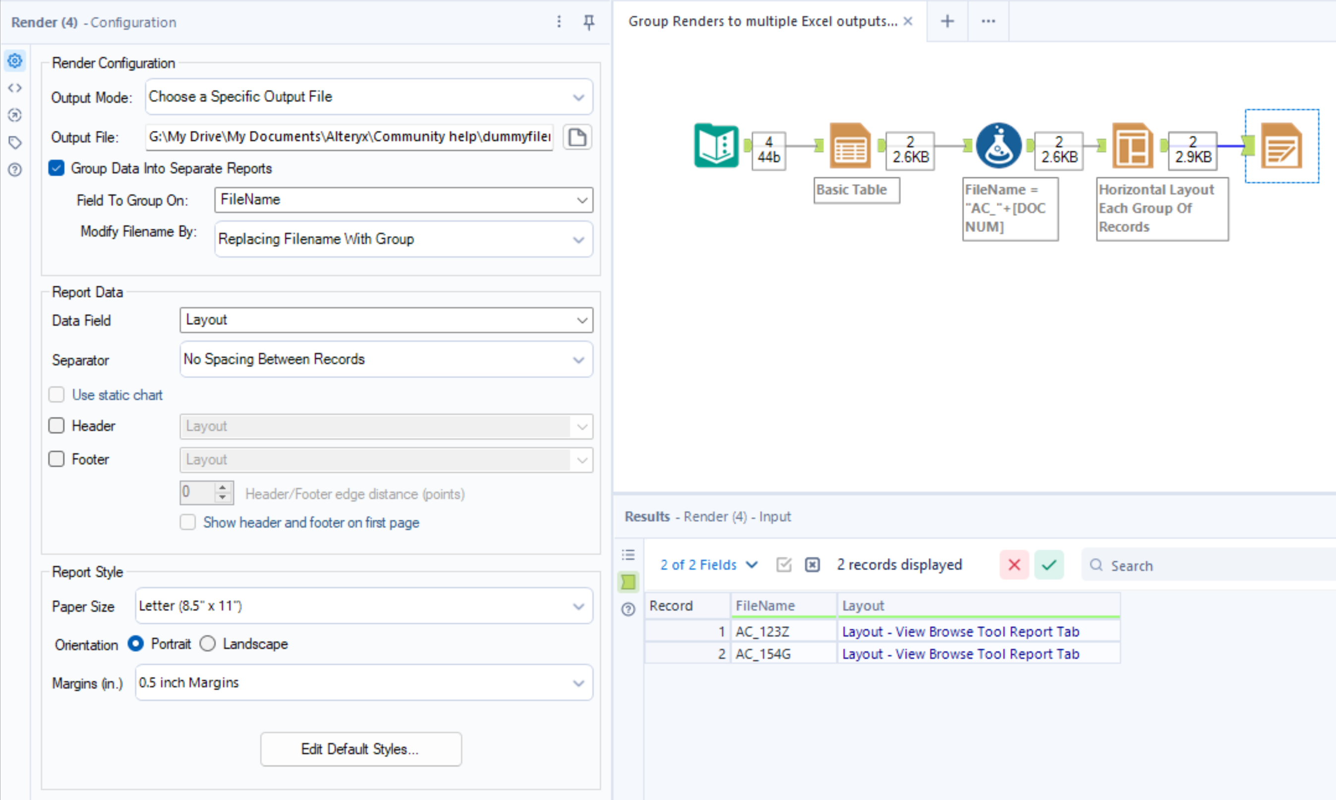Viewport: 1336px width, 800px height.
Task: Click the Layout tool on canvas
Action: click(x=1132, y=146)
